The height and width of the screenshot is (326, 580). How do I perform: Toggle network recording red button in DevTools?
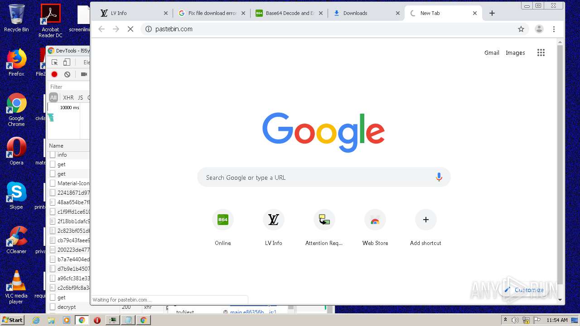click(x=54, y=74)
